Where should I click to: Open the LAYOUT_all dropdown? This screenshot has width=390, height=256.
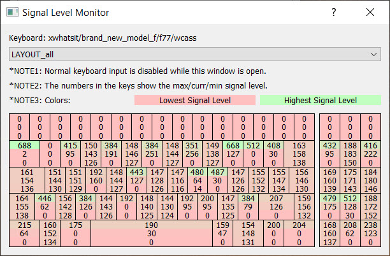(x=195, y=55)
